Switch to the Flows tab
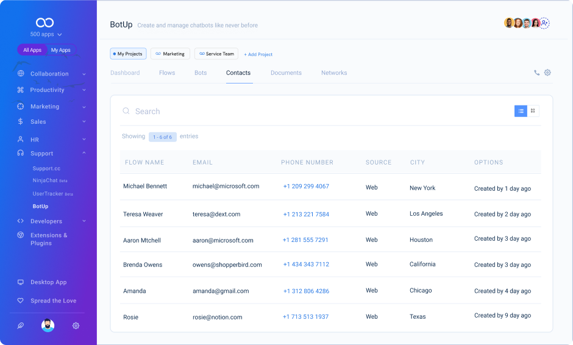 coord(167,73)
